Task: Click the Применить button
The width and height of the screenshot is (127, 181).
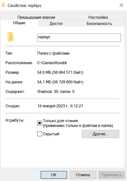Action: point(112,175)
